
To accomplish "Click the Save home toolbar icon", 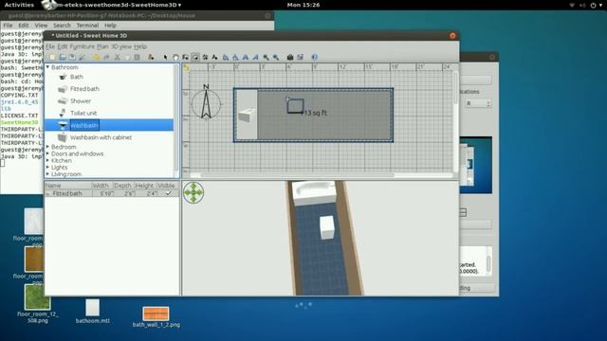I will 72,57.
